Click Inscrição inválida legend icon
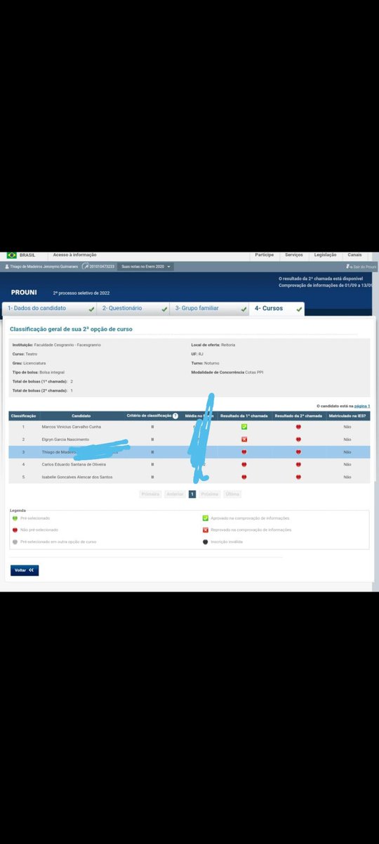379x844 pixels. [x=204, y=542]
